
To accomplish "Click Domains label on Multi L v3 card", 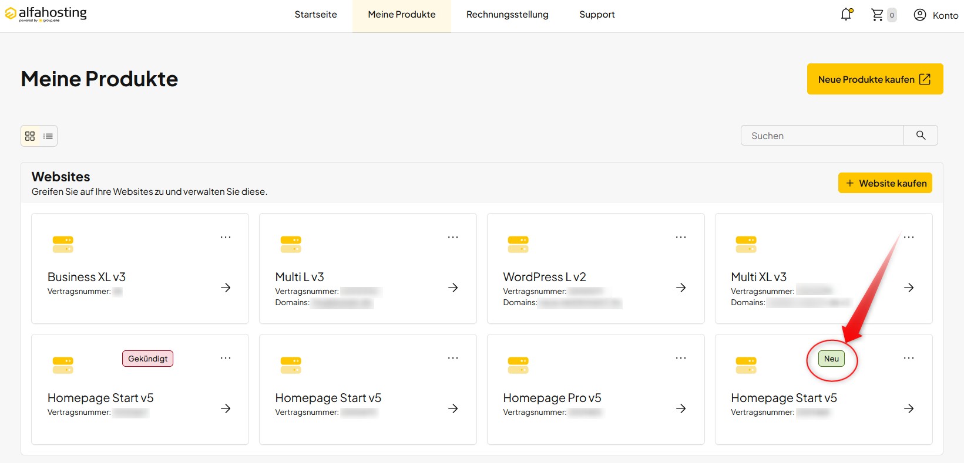I will [292, 303].
